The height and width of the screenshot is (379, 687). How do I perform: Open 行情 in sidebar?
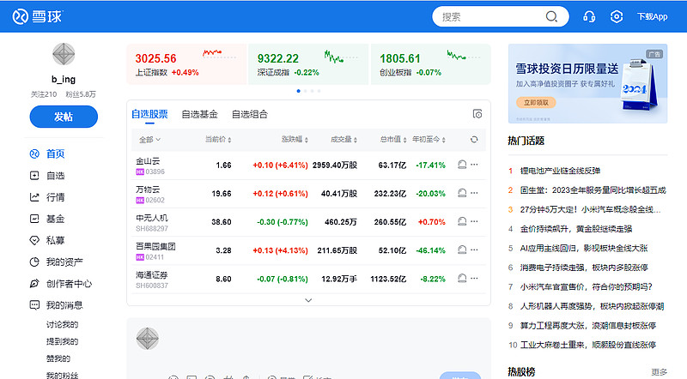(x=47, y=197)
